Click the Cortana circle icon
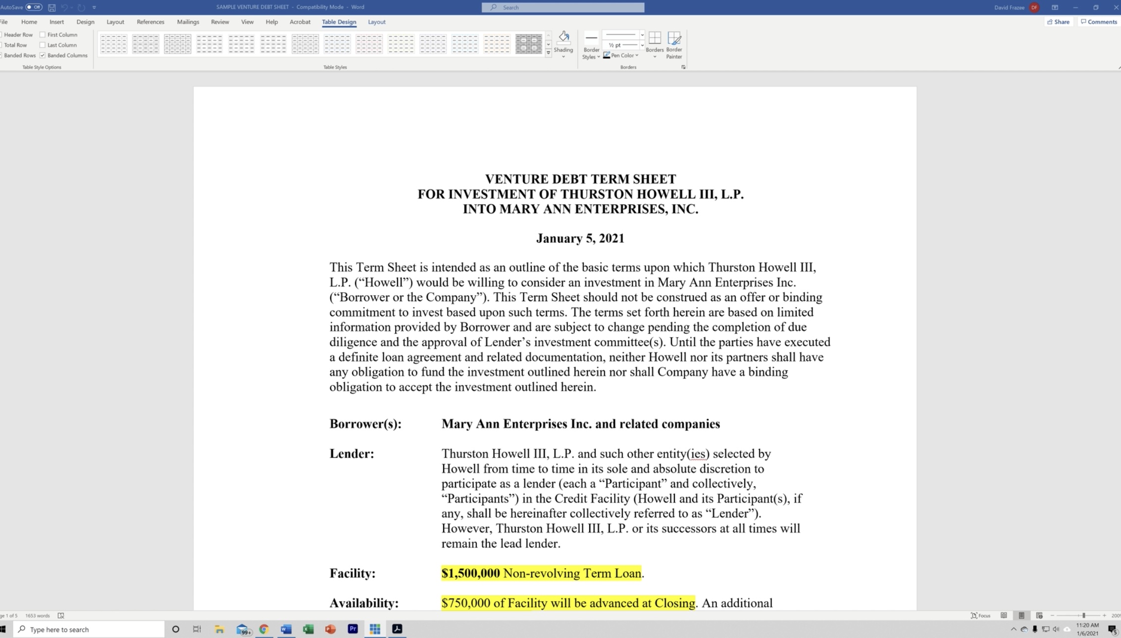1121x638 pixels. pyautogui.click(x=175, y=629)
